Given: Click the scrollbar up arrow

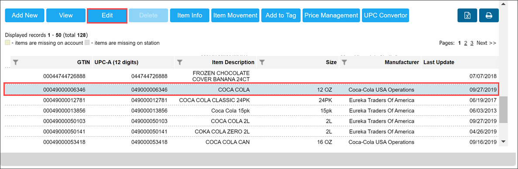Looking at the screenshot, I should 504,4.
